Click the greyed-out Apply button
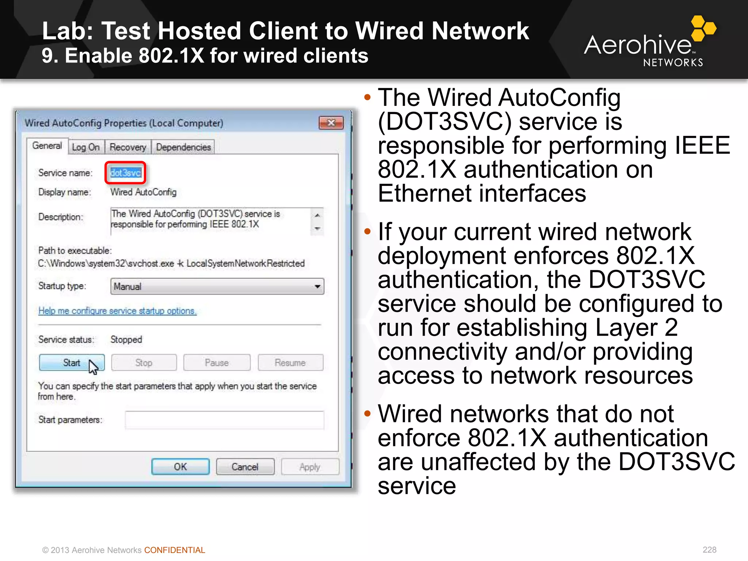This screenshot has height=561, width=748. point(310,467)
